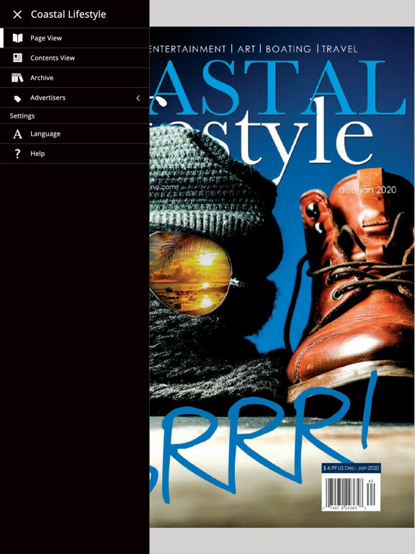Click the dec-jan 2020 date text on cover
The height and width of the screenshot is (554, 415).
click(x=367, y=190)
